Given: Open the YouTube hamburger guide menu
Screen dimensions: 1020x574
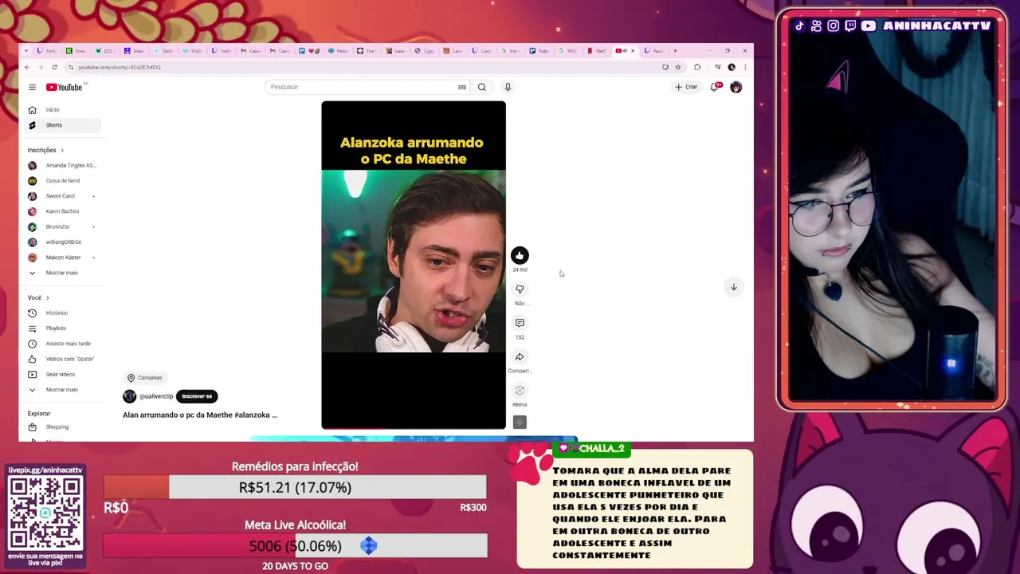Looking at the screenshot, I should (32, 87).
